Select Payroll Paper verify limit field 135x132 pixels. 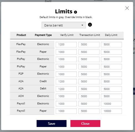pos(66,111)
